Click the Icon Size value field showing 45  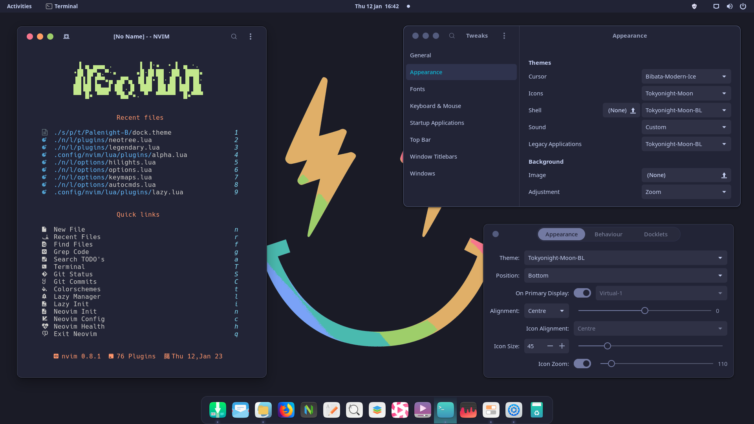[x=534, y=346]
